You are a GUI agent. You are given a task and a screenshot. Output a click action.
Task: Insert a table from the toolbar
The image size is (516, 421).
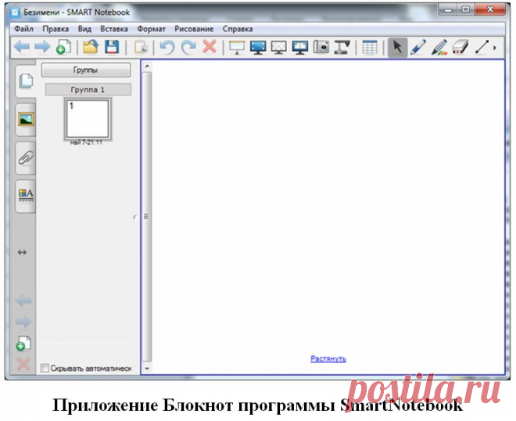click(370, 47)
